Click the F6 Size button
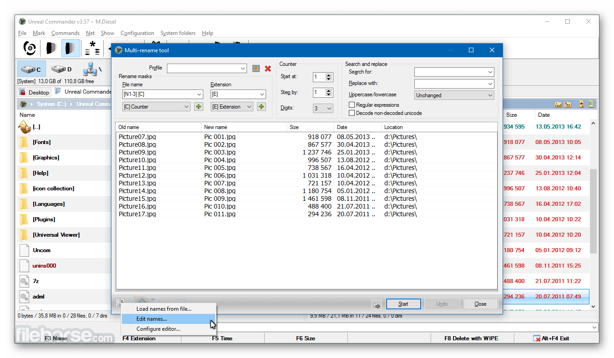The width and height of the screenshot is (614, 358). pyautogui.click(x=306, y=338)
